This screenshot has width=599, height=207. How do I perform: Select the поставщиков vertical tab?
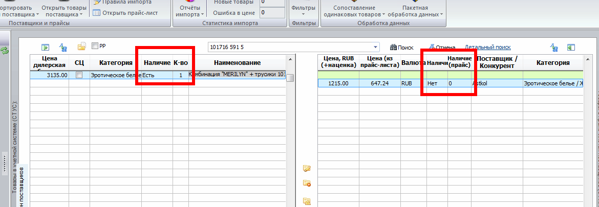[x=23, y=187]
